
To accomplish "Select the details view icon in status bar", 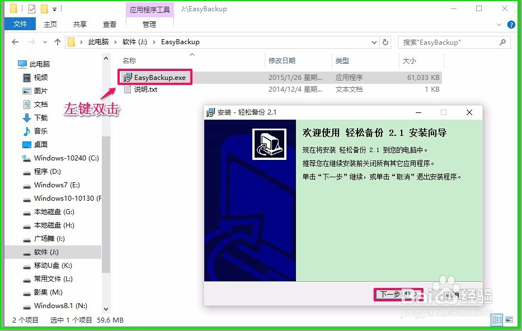I will click(x=497, y=319).
